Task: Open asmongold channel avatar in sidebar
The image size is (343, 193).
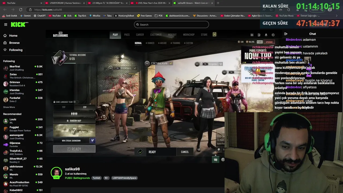Action: click(6, 137)
